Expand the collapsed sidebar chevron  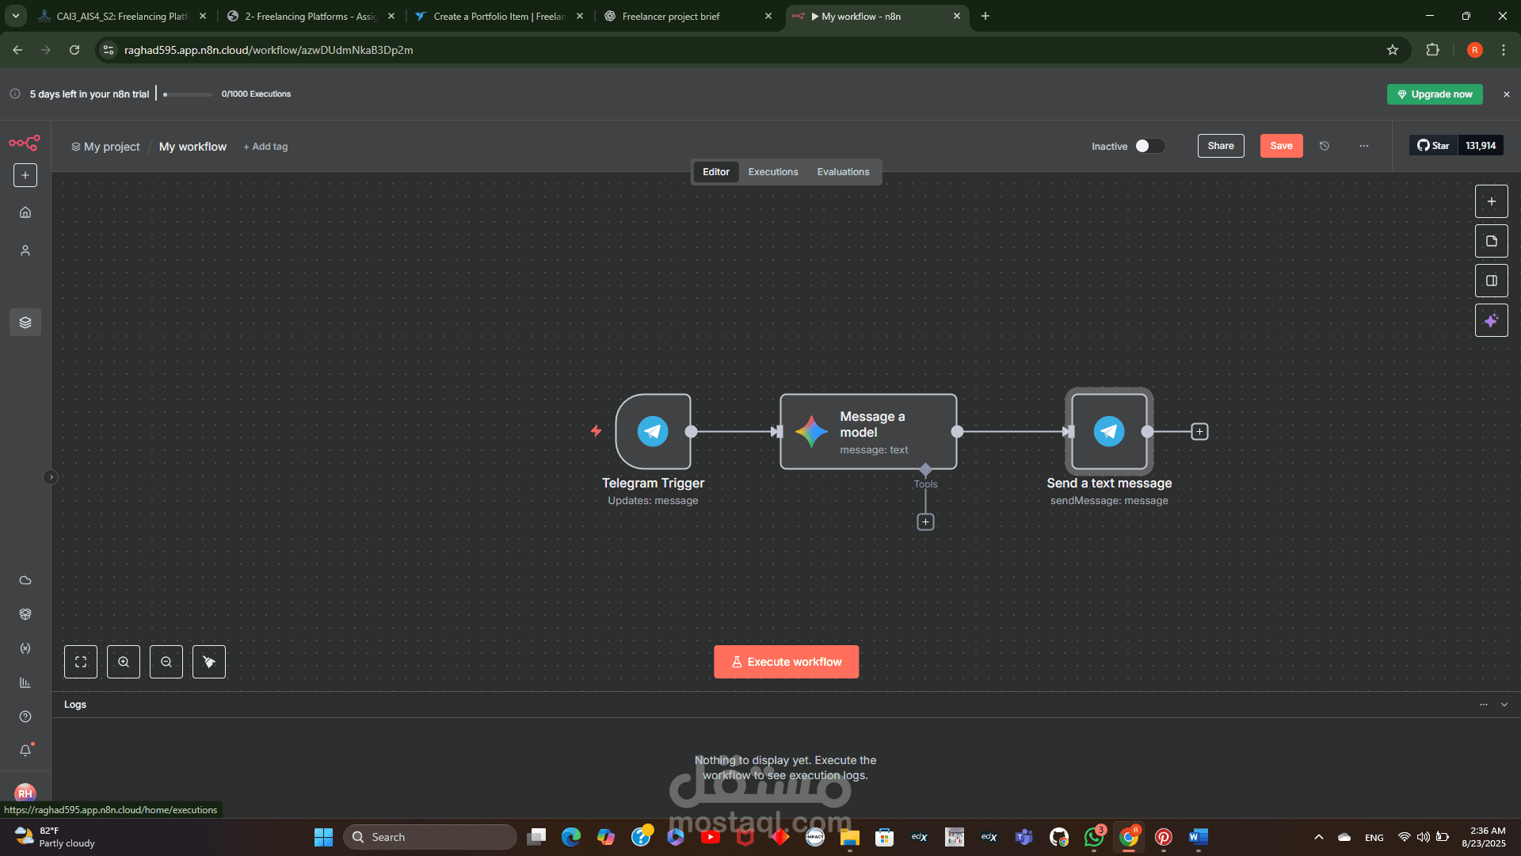(51, 477)
